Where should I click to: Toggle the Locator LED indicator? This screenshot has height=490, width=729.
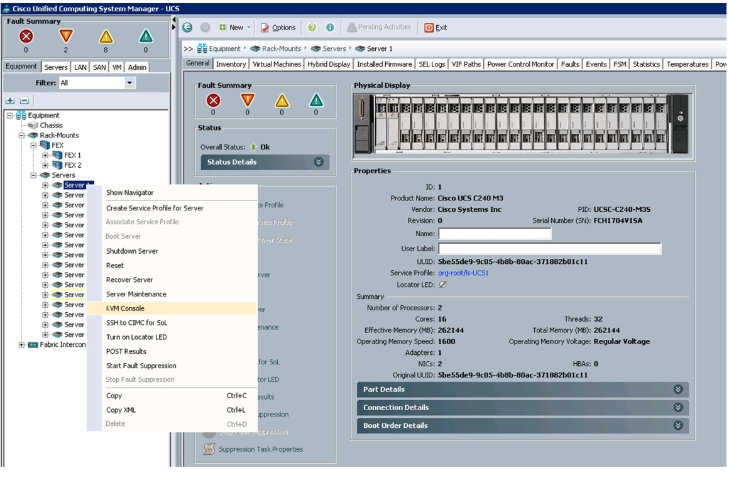tap(442, 285)
